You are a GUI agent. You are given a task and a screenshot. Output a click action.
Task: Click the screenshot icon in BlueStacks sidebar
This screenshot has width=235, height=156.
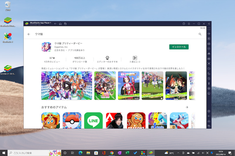click(209, 63)
